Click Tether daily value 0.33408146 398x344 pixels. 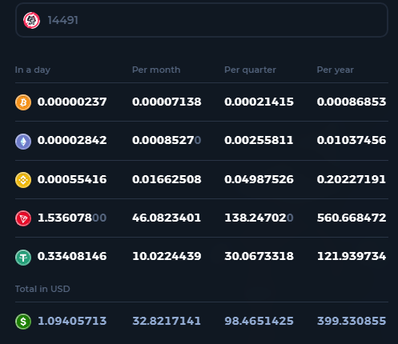coord(72,256)
